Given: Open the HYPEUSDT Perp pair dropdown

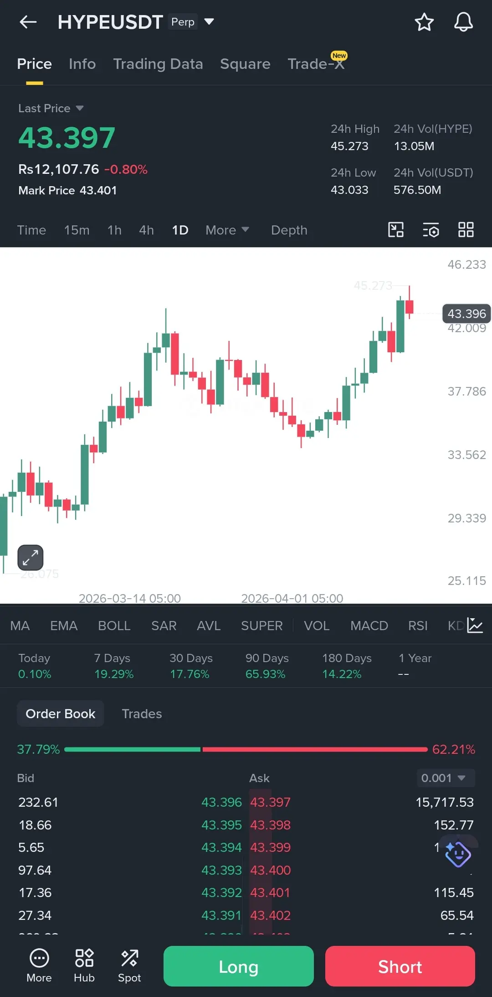Looking at the screenshot, I should click(x=209, y=21).
